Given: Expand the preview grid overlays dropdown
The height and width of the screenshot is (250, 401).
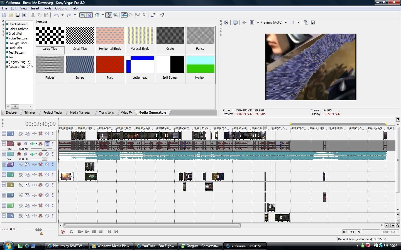Looking at the screenshot, I should click(298, 22).
